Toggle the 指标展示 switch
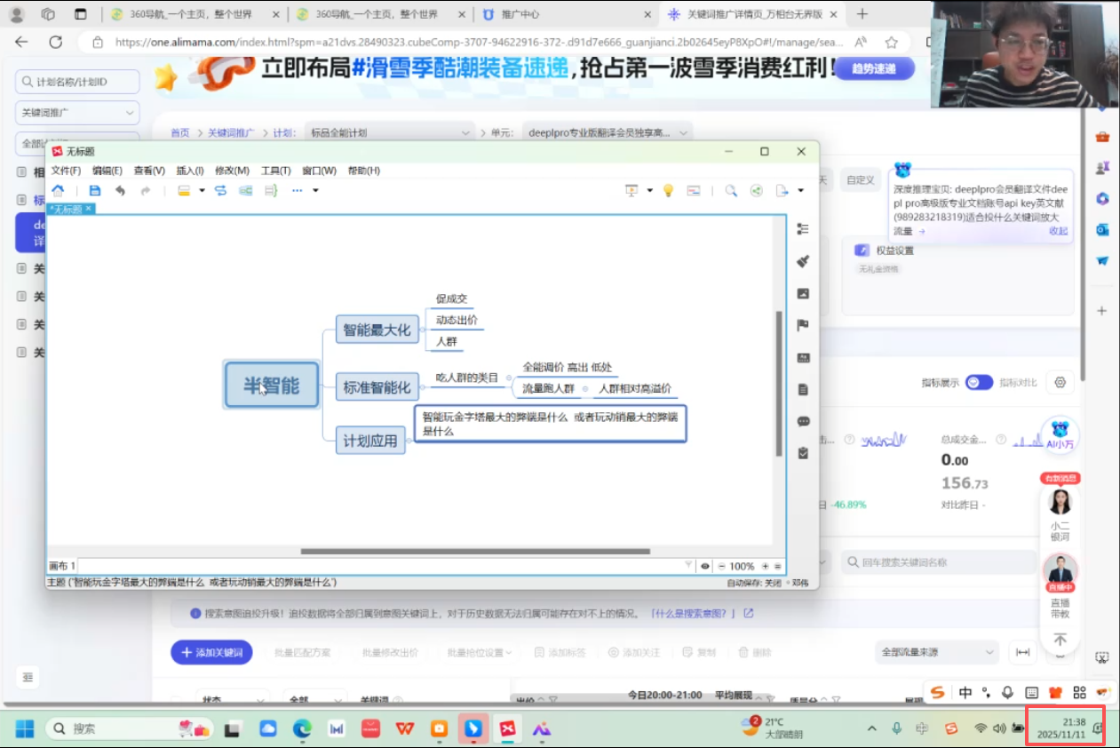Screen dimensions: 1120x748 979,382
